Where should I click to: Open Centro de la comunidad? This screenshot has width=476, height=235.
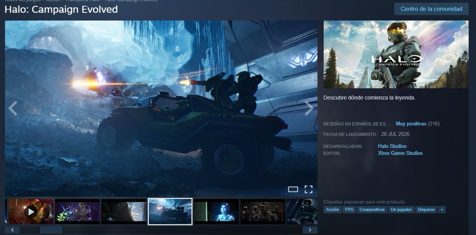(x=432, y=9)
